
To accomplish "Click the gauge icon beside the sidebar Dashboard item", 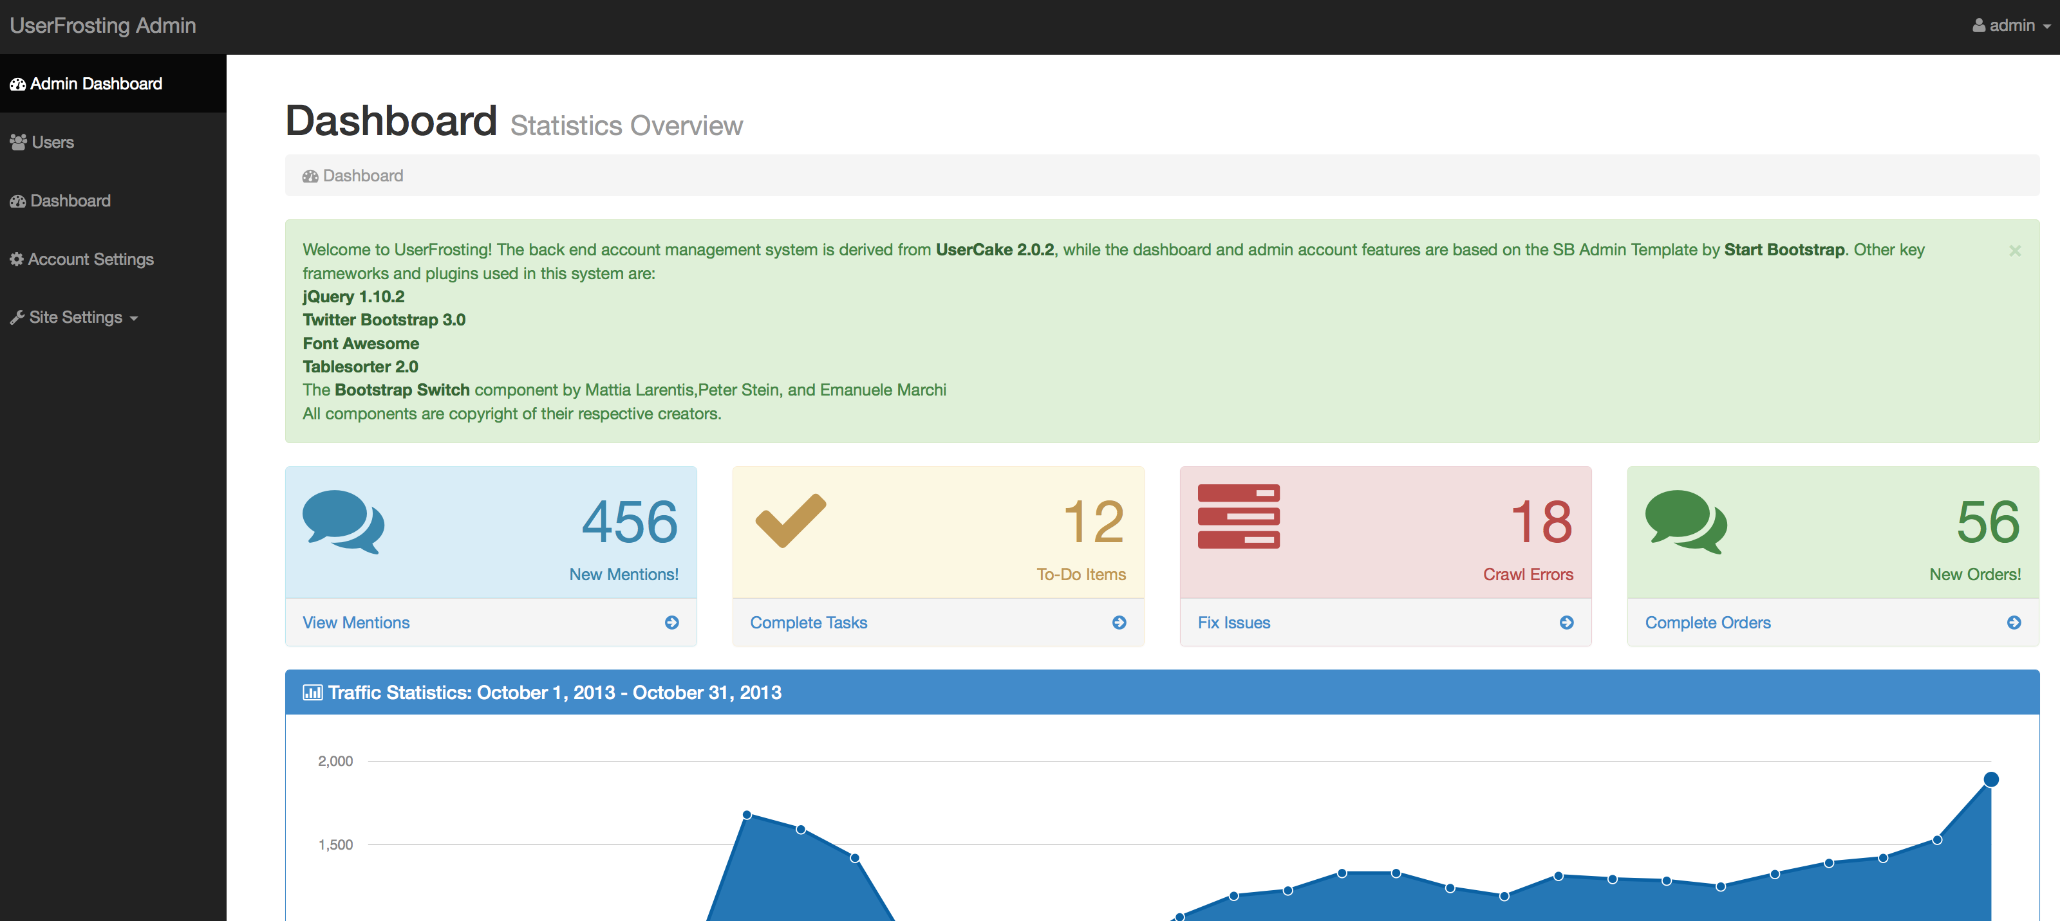I will tap(17, 201).
